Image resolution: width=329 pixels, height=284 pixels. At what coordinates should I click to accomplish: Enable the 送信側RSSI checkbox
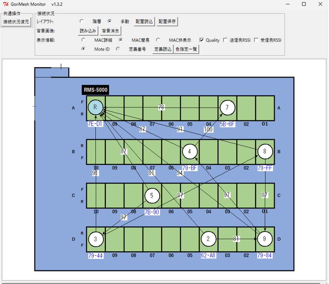pyautogui.click(x=225, y=40)
